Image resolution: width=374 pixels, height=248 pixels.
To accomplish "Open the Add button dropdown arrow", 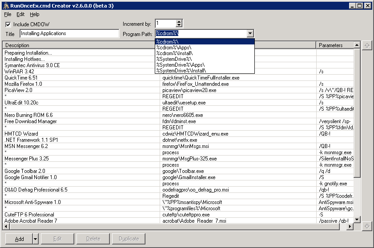I will tap(35, 239).
